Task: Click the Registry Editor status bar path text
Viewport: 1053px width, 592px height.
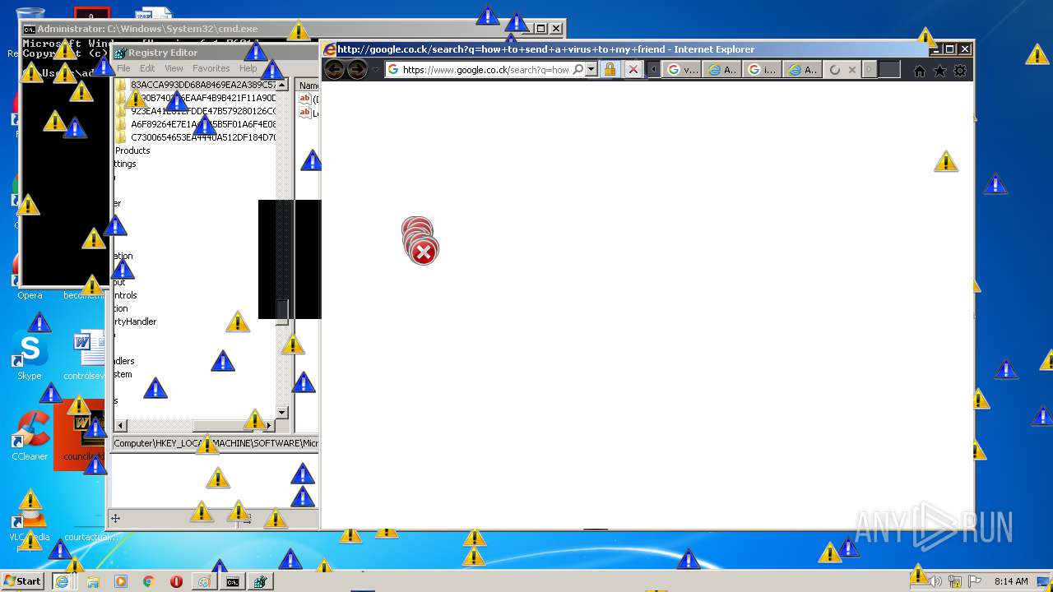Action: tap(216, 443)
